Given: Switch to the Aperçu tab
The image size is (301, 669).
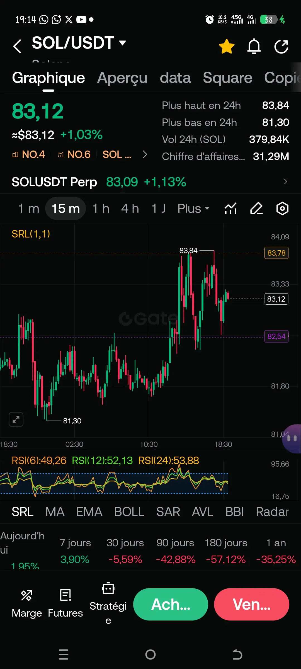Looking at the screenshot, I should click(x=122, y=78).
